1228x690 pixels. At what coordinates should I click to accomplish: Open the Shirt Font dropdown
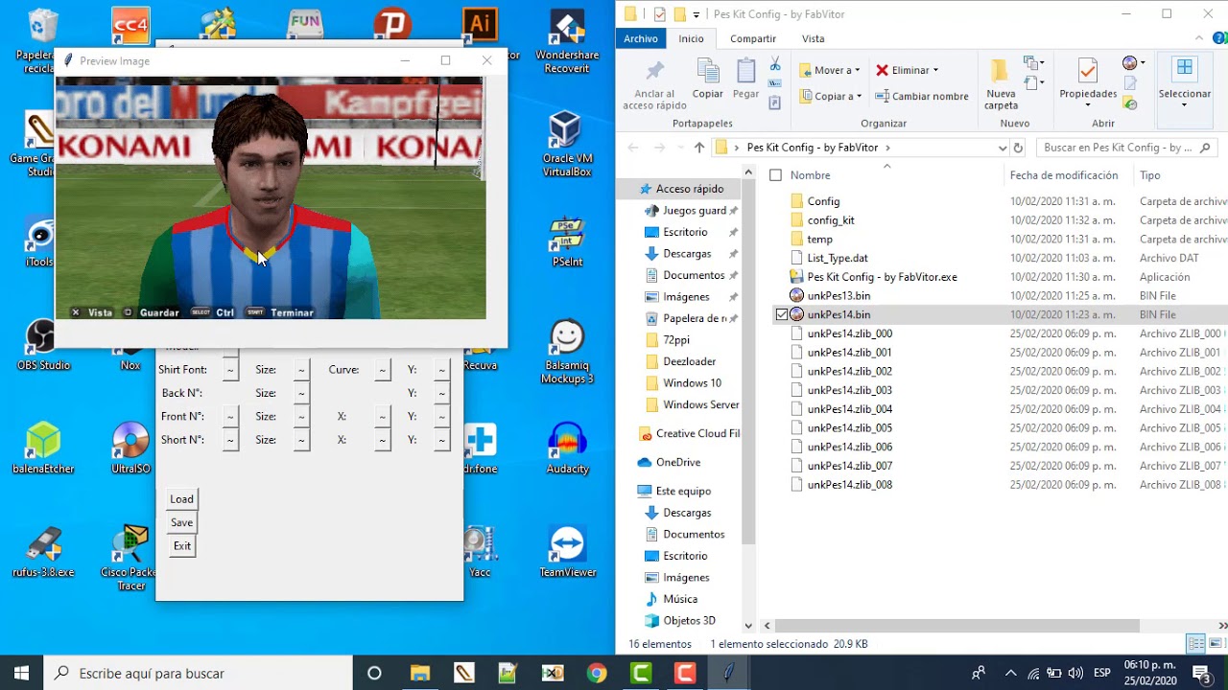pos(230,370)
